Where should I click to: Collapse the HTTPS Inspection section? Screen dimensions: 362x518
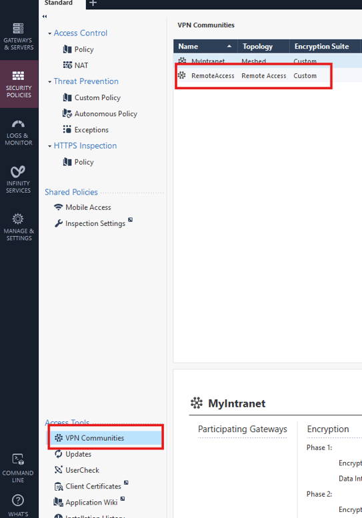click(49, 146)
